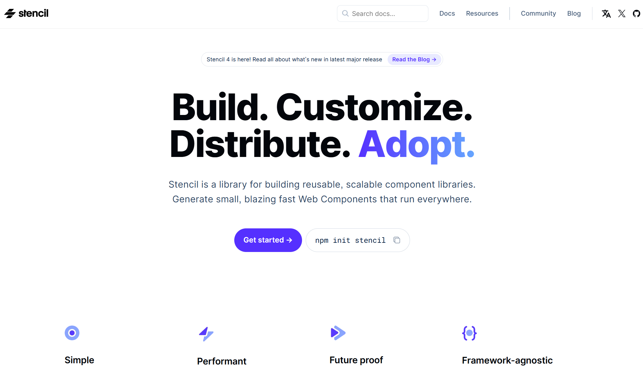
Task: Click the Read the Blog announcement link
Action: [414, 59]
